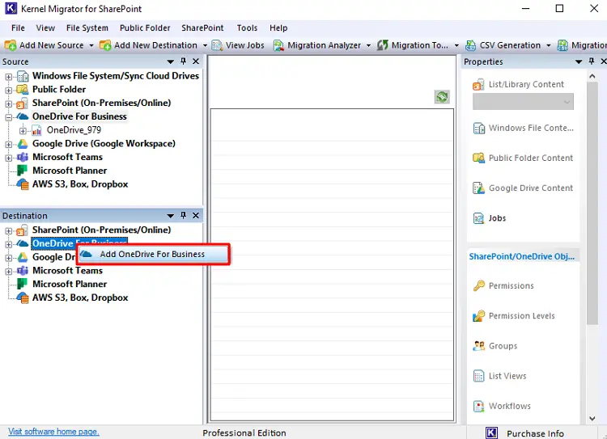Open Add New Destination dropdown arrow
The height and width of the screenshot is (439, 607).
click(x=206, y=45)
